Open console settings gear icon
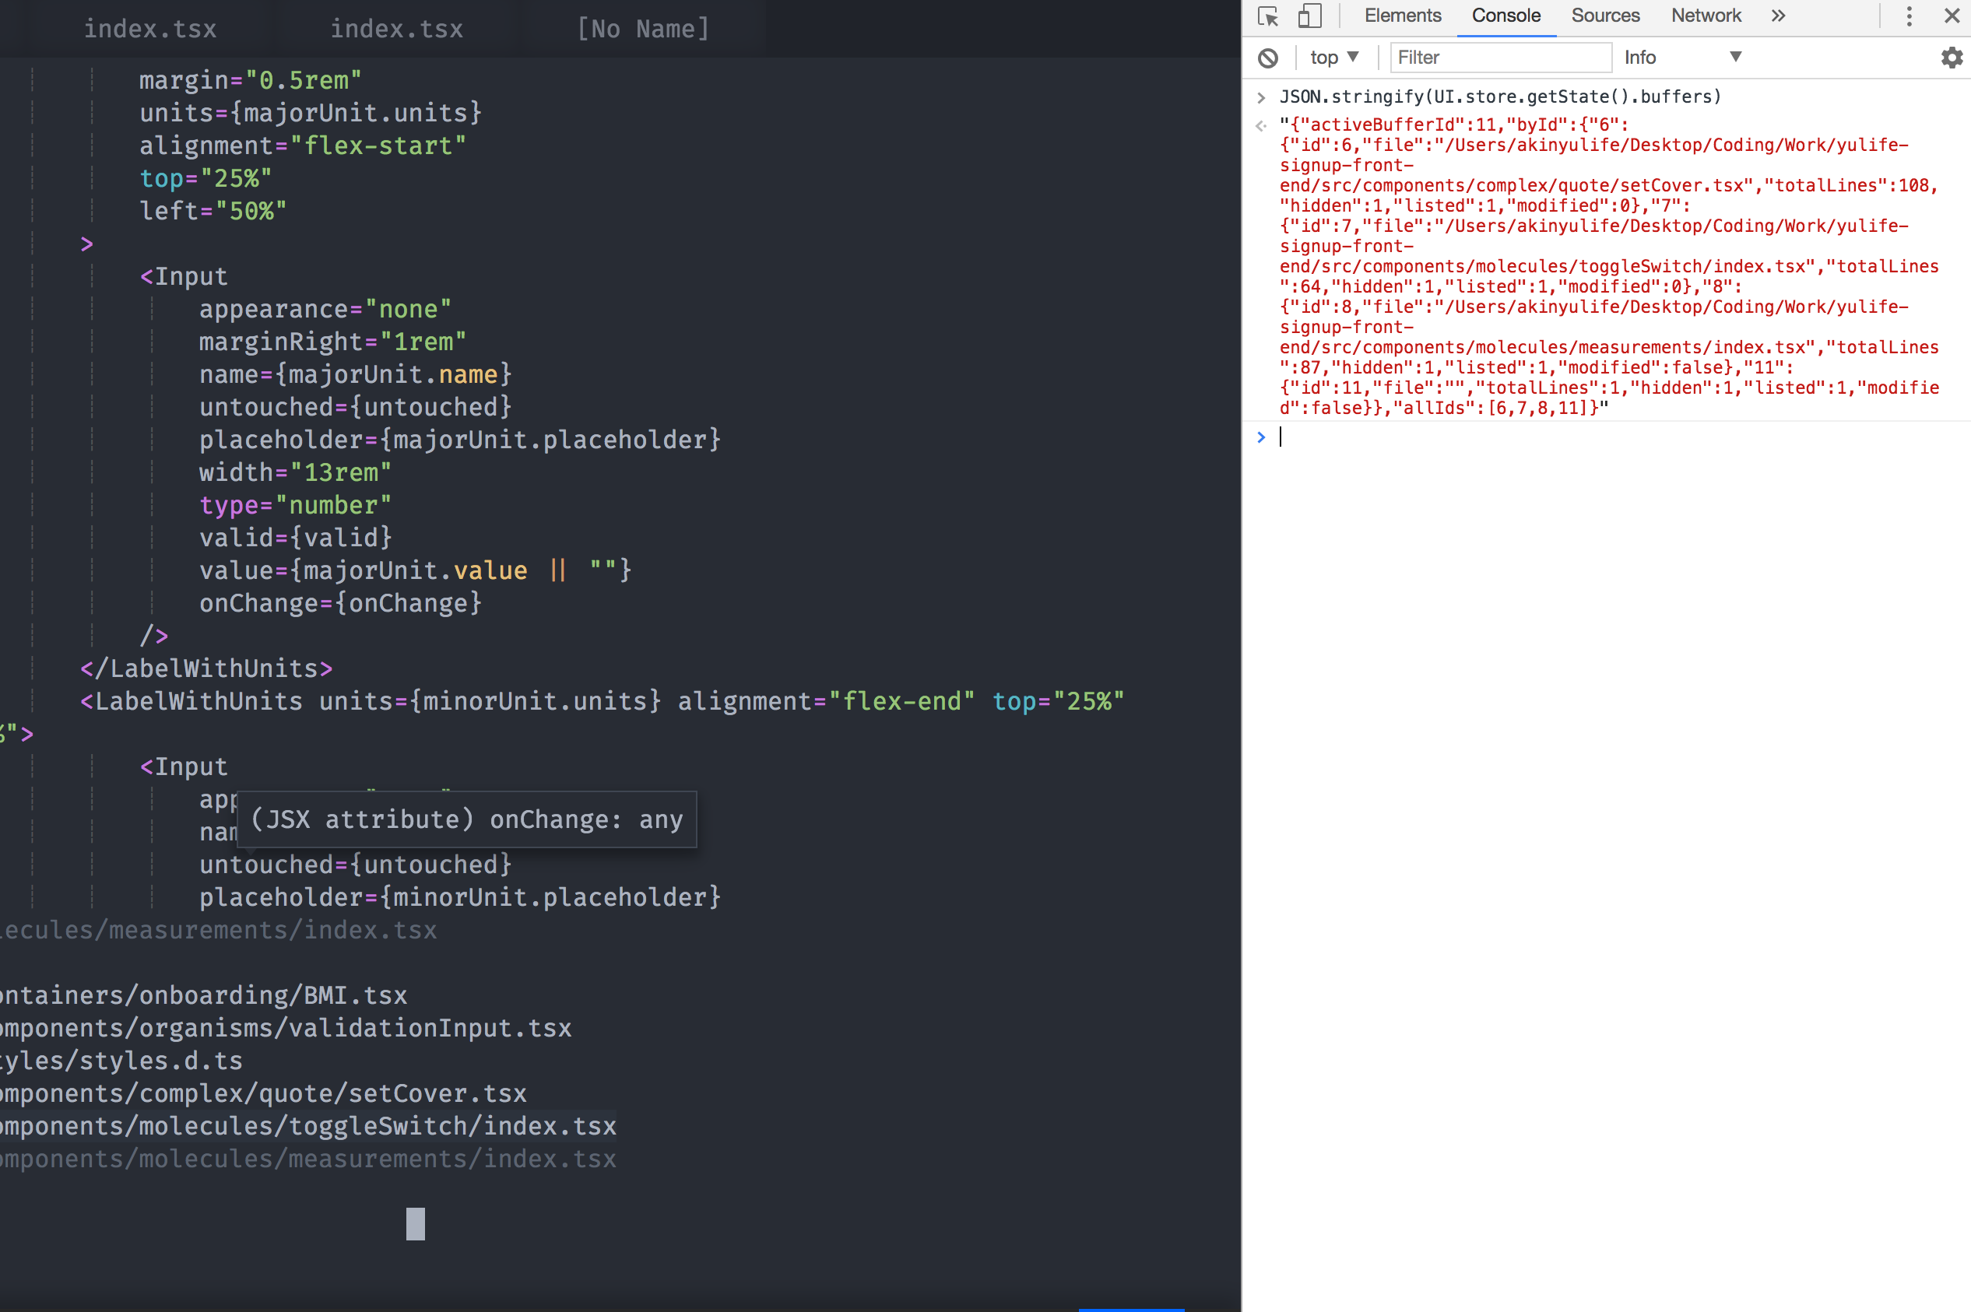Image resolution: width=1971 pixels, height=1312 pixels. click(1951, 58)
